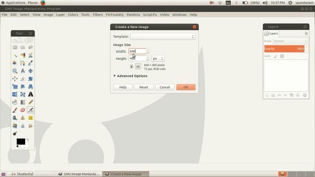This screenshot has height=177, width=315.
Task: Select the Scissors Select tool
Action: point(31,55)
